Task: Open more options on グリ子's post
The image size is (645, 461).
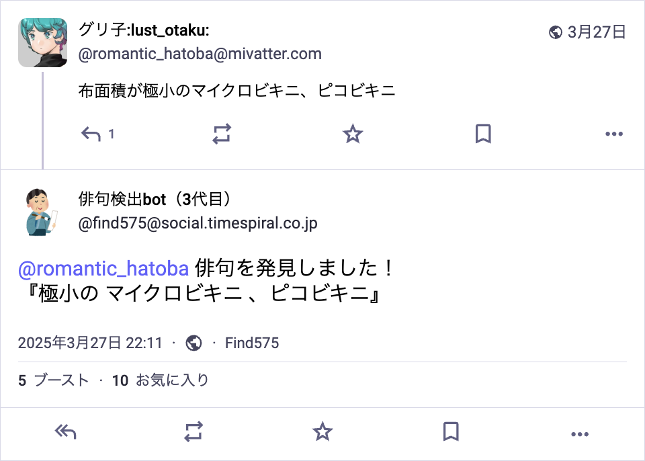Action: (x=614, y=134)
